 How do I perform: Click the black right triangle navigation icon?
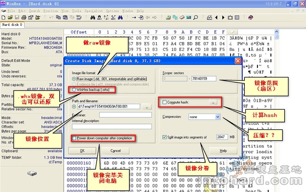223,18
